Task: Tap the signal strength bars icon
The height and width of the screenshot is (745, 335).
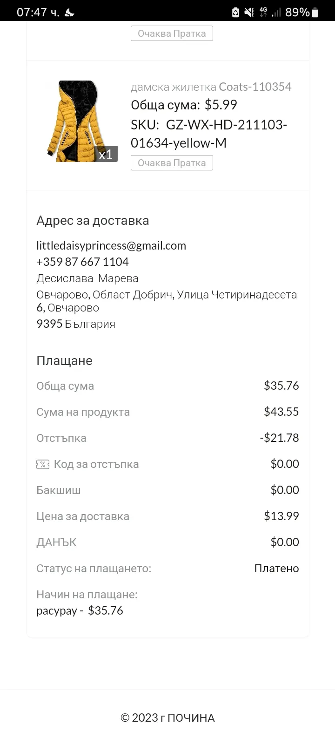Action: point(277,13)
